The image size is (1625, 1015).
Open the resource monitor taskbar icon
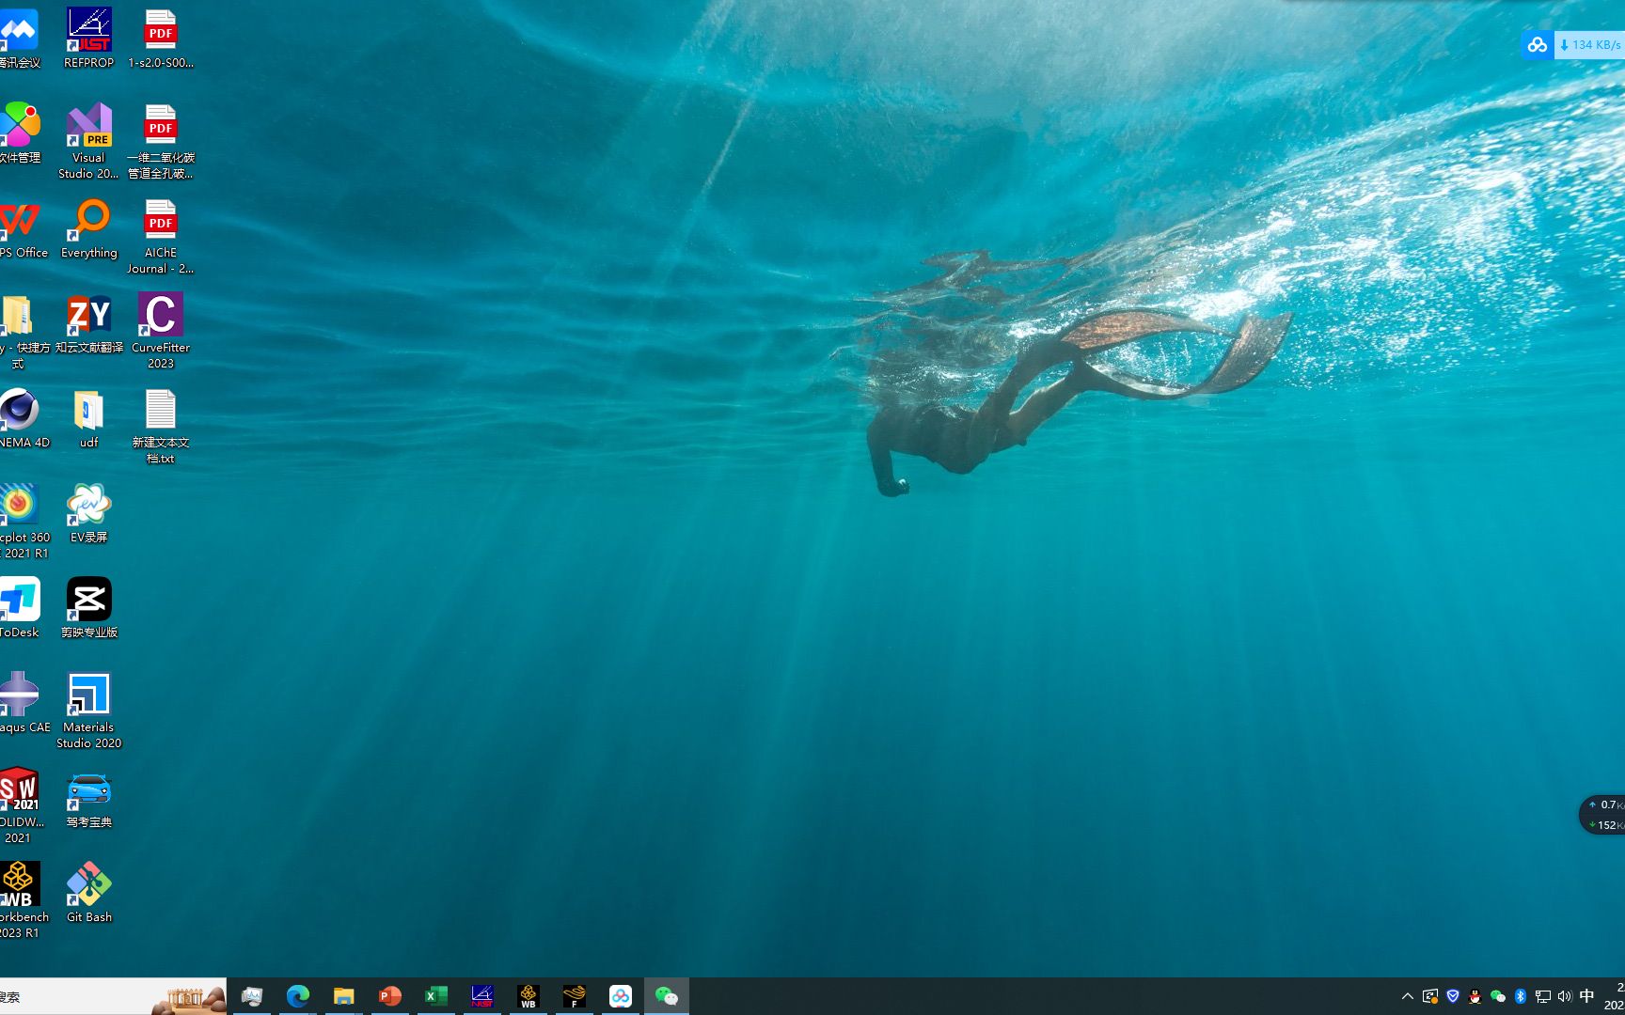point(251,996)
